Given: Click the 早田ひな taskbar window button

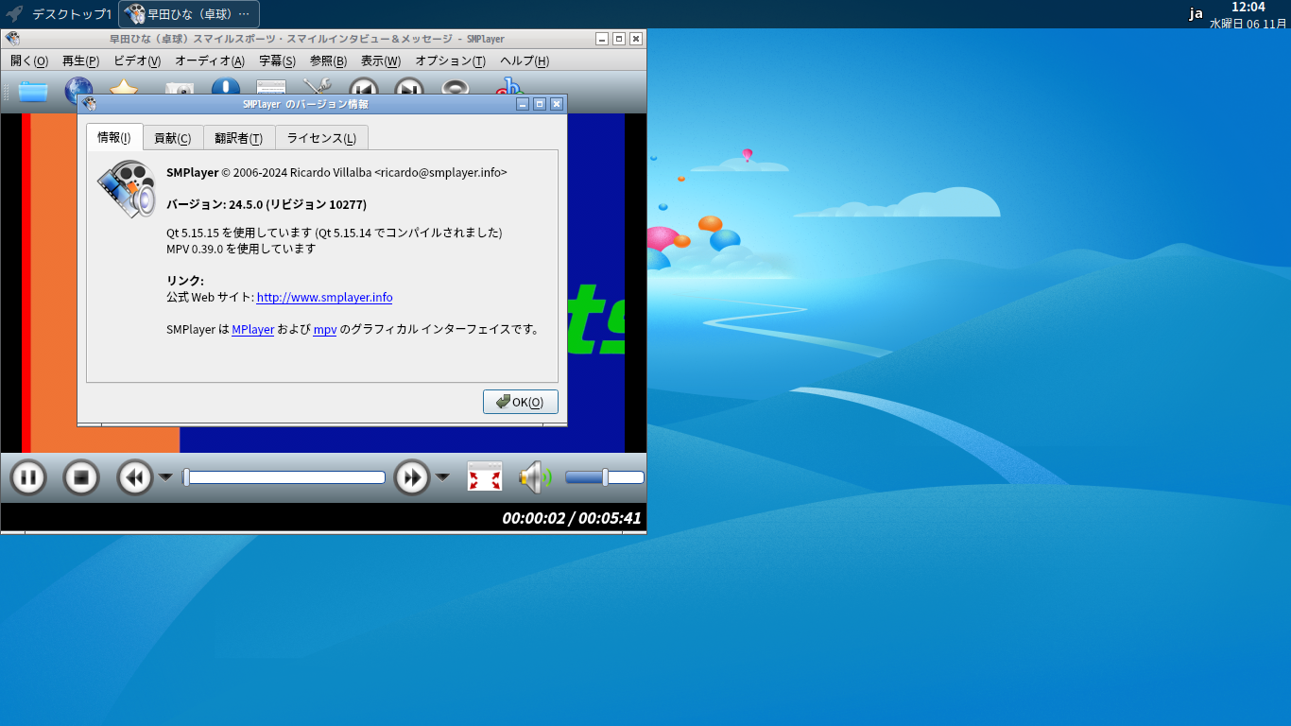Looking at the screenshot, I should [189, 14].
